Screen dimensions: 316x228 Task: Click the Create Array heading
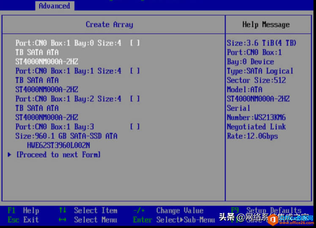pos(110,25)
